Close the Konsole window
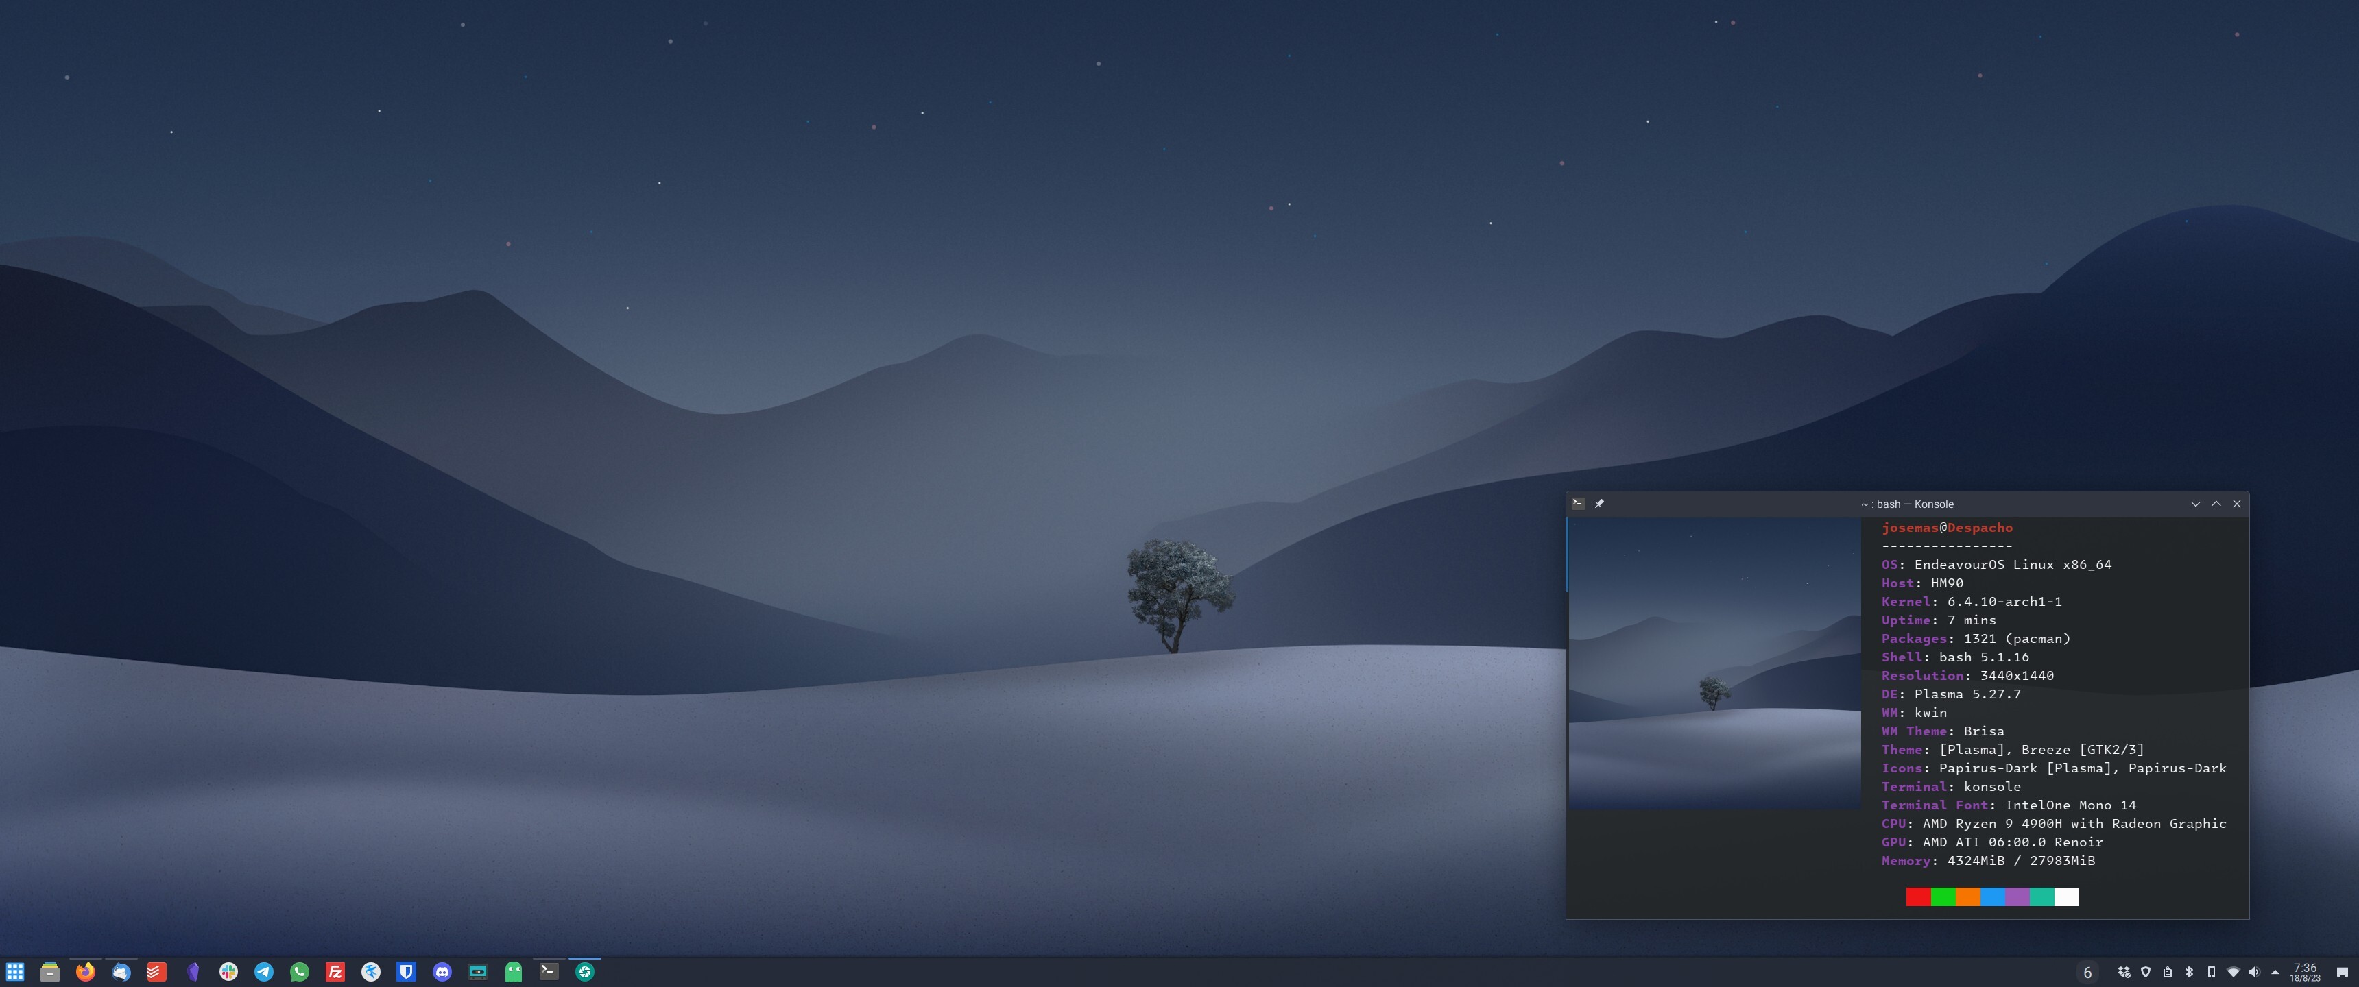2359x987 pixels. (x=2237, y=504)
